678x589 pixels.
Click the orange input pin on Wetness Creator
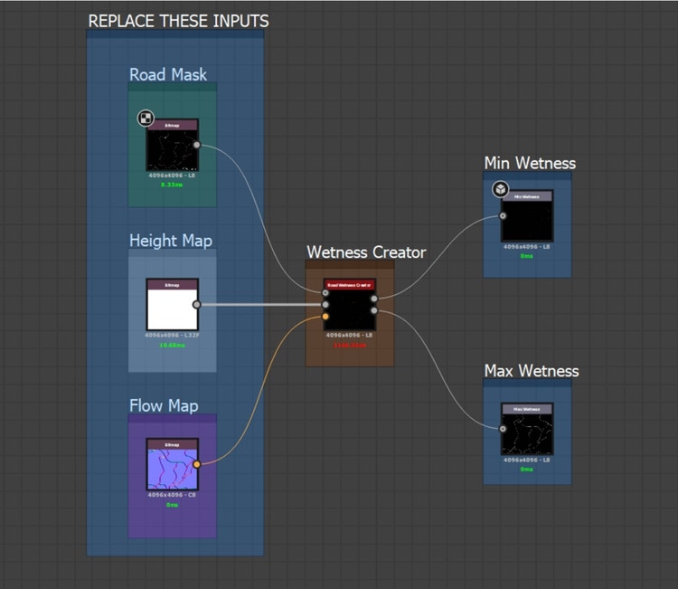point(325,317)
